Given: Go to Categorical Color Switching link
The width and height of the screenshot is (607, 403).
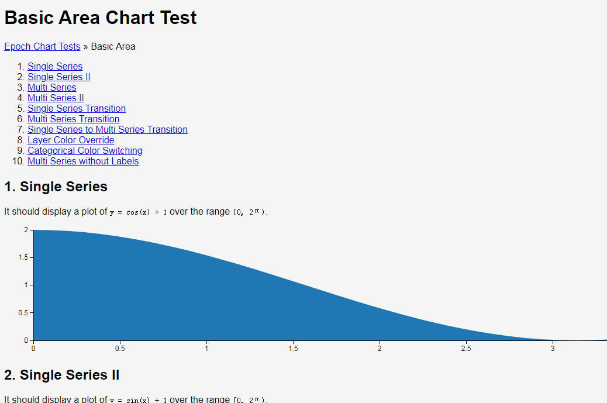Looking at the screenshot, I should (x=85, y=150).
